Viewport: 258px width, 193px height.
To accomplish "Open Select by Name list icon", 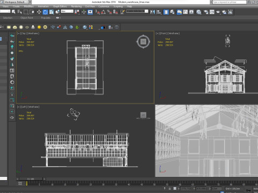I will click(20, 12).
